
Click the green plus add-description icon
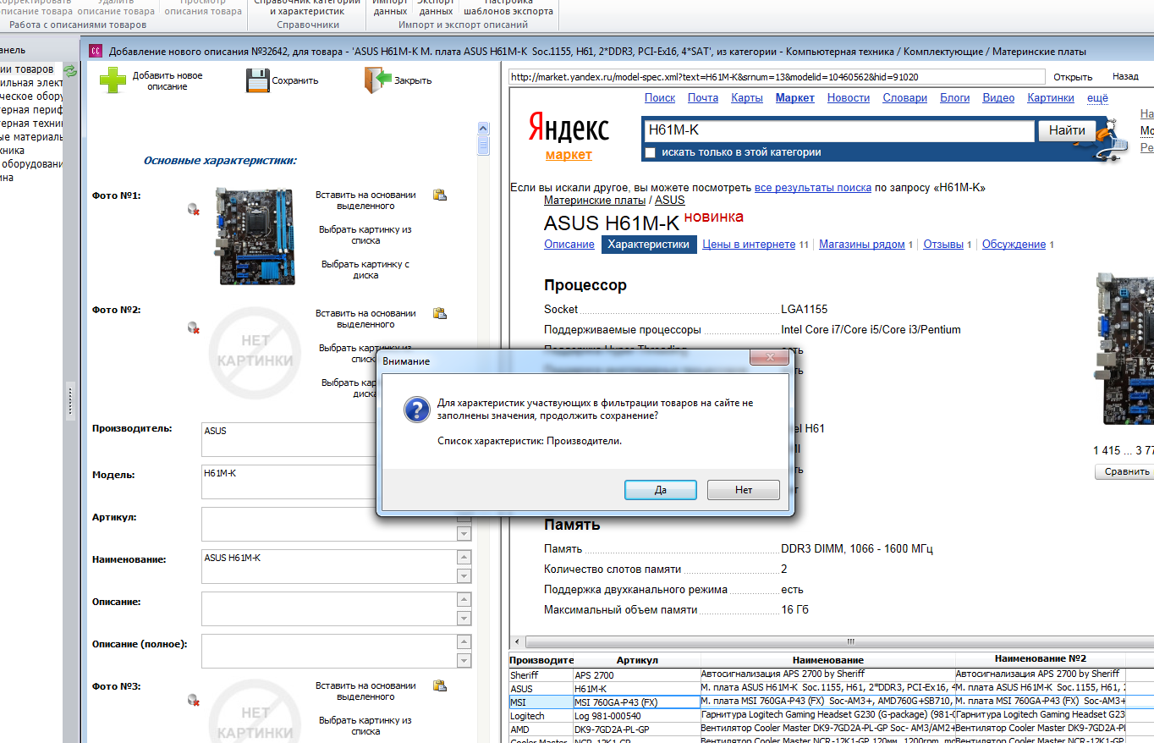click(x=113, y=80)
